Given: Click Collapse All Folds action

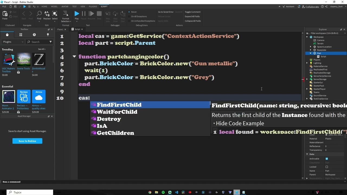Looking at the screenshot, I should (x=193, y=21).
